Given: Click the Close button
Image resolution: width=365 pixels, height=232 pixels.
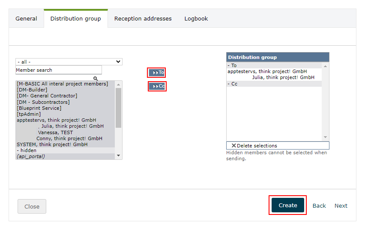Looking at the screenshot, I should tap(32, 206).
